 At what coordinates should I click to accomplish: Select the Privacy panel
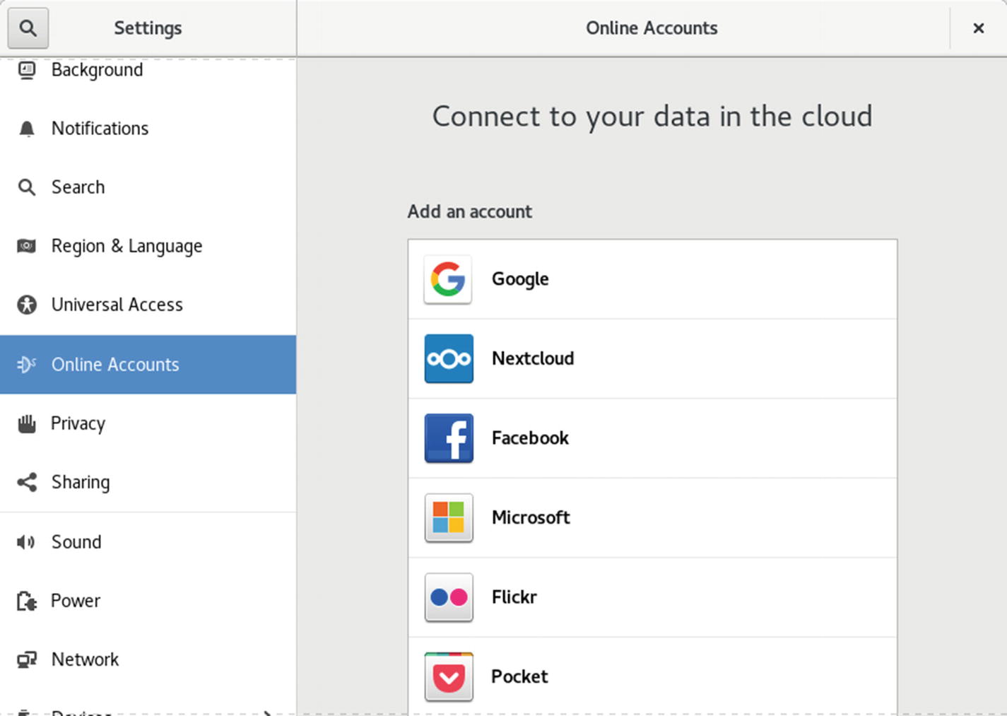click(x=148, y=423)
